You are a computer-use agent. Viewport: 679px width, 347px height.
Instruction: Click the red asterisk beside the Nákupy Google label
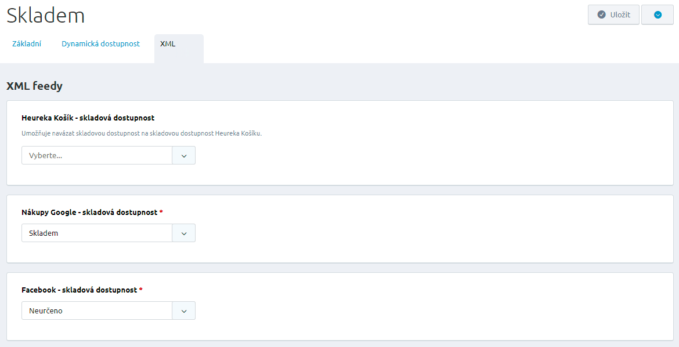[x=161, y=213]
